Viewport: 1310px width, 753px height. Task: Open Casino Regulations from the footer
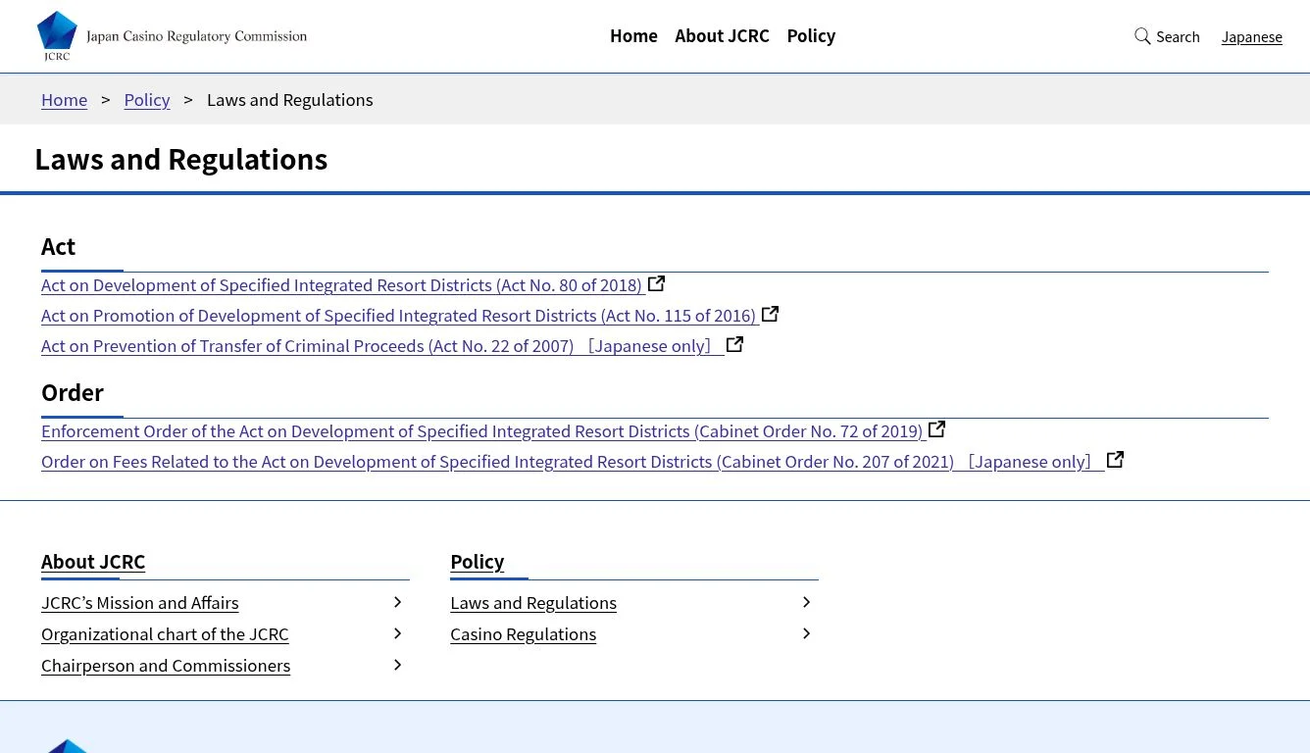pos(523,633)
